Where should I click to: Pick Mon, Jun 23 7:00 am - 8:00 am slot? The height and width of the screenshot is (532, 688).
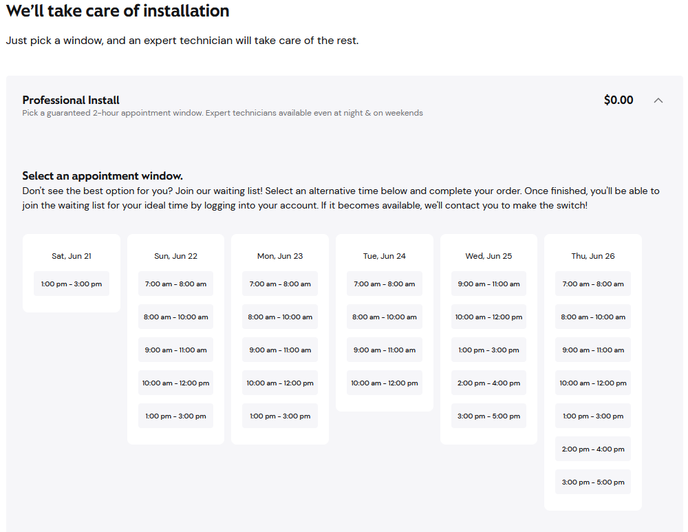(x=280, y=284)
